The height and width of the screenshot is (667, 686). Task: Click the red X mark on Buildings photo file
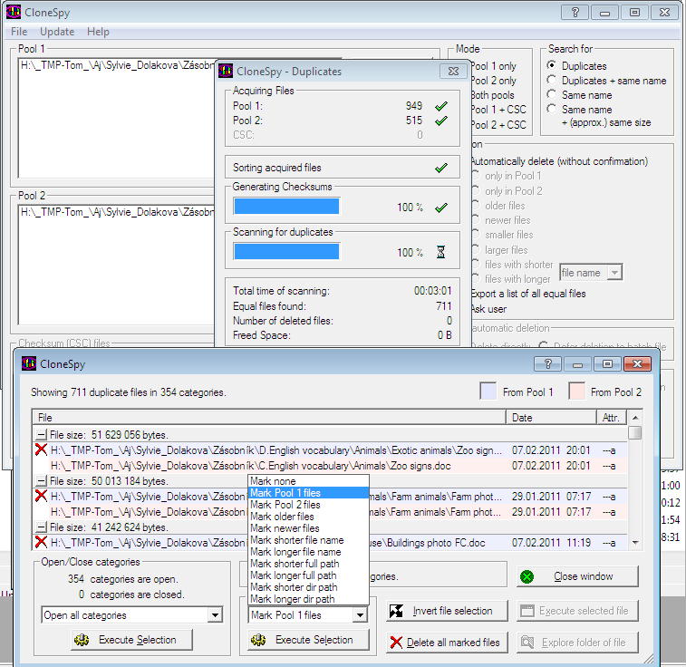40,543
